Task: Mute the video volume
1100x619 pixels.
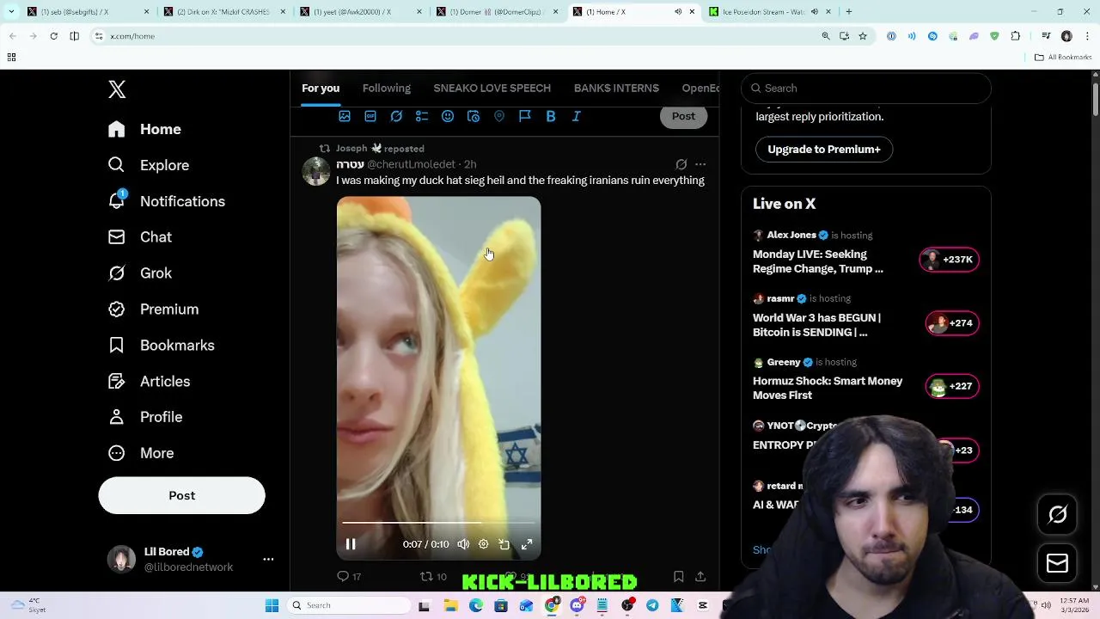Action: pos(463,544)
